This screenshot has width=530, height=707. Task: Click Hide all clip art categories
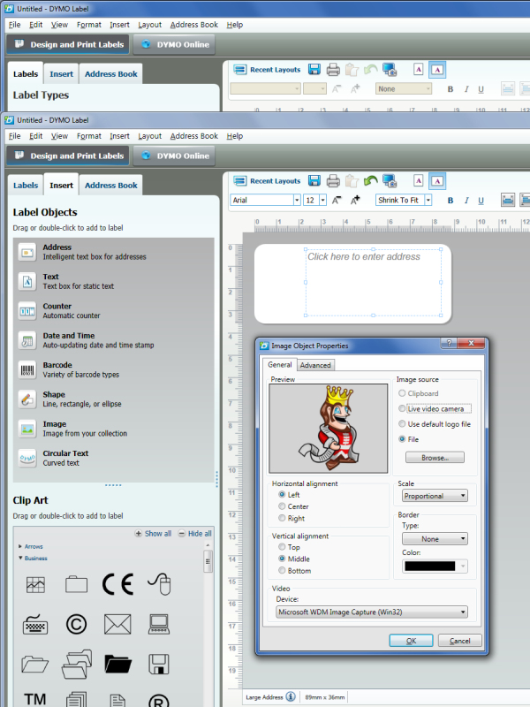pos(194,534)
